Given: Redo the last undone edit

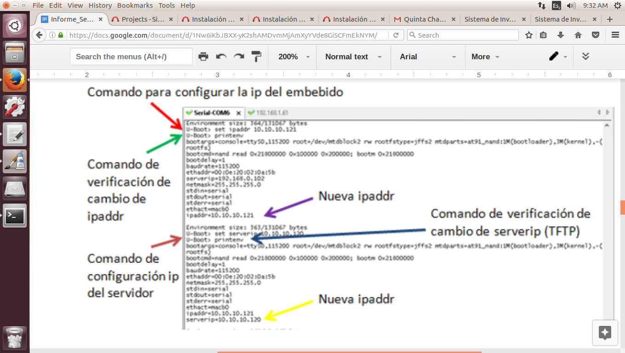Looking at the screenshot, I should 239,57.
